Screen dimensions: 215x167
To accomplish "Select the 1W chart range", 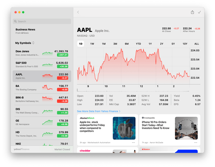I will [x=92, y=44].
